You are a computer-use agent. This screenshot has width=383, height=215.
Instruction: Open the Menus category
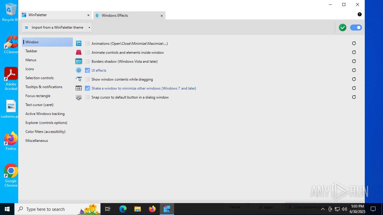coord(47,60)
